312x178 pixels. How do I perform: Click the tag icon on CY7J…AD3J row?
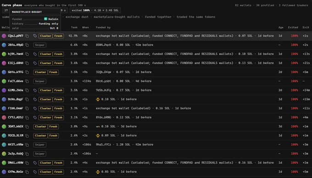point(35,118)
